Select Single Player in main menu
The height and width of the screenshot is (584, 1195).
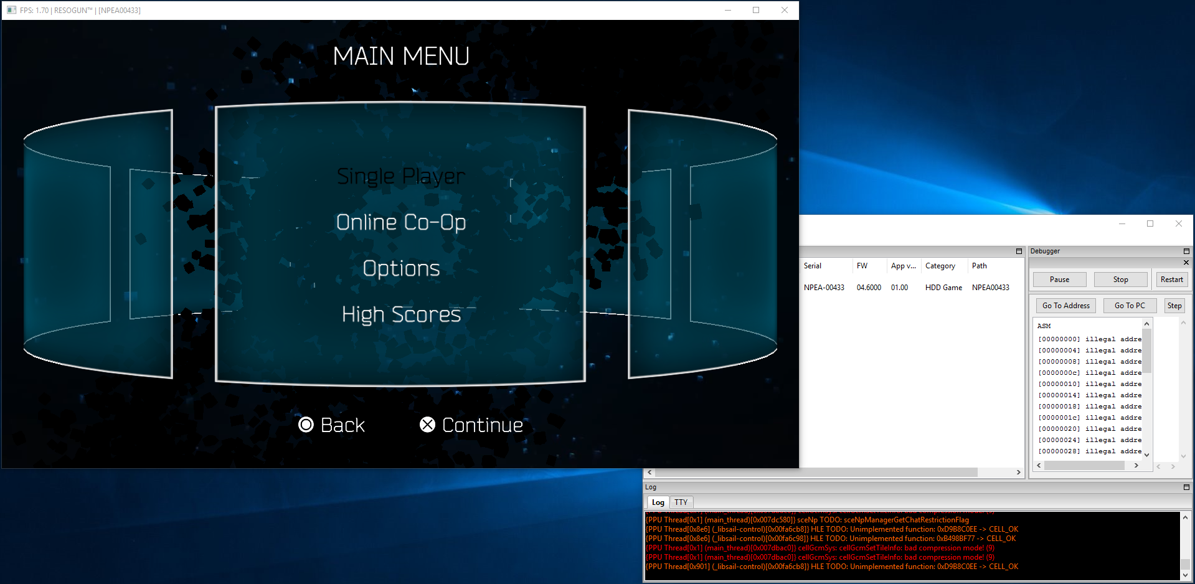click(400, 177)
